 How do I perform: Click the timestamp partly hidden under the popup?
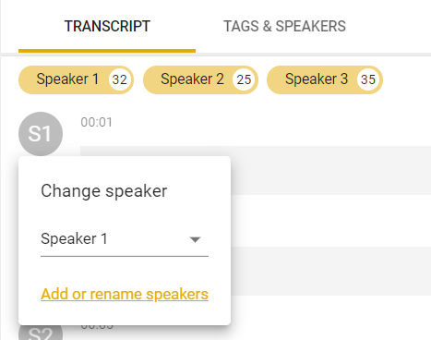click(x=97, y=327)
